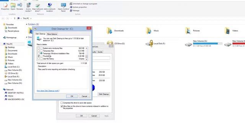Viewport: 245px width, 138px height.
Task: Uncheck the Thumbnails checkbox
Action: 39,56
